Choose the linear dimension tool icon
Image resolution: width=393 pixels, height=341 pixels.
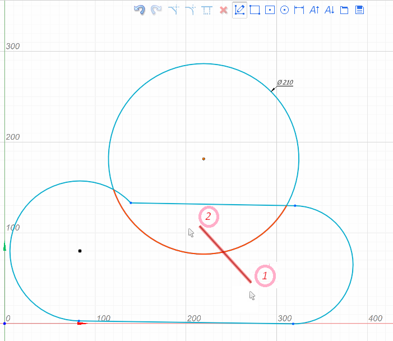[x=299, y=10]
